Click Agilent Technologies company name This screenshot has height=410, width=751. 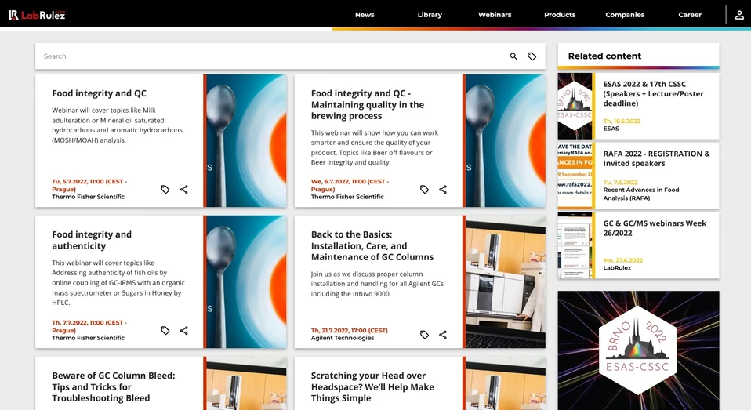pos(343,338)
